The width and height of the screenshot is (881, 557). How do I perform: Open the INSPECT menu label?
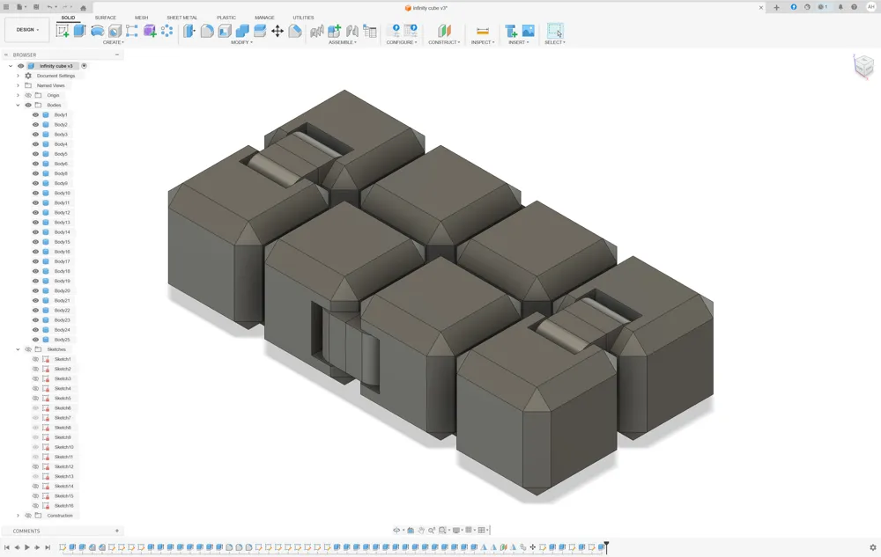[x=483, y=42]
